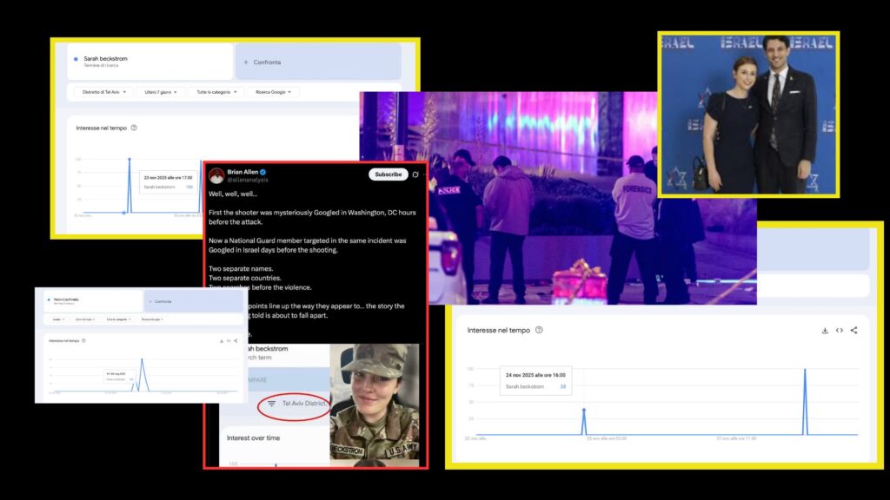Open the 'Ricerca Google' search type dropdown
The width and height of the screenshot is (890, 500).
(x=272, y=92)
